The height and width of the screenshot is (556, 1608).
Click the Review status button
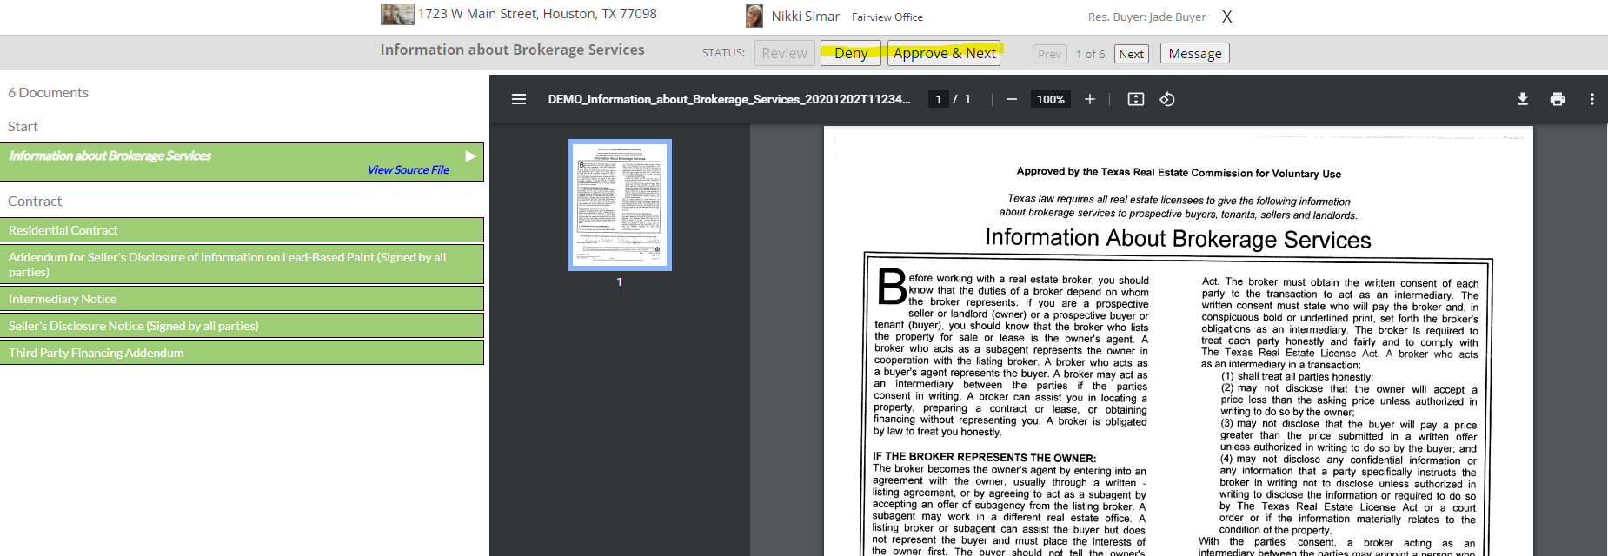[784, 53]
